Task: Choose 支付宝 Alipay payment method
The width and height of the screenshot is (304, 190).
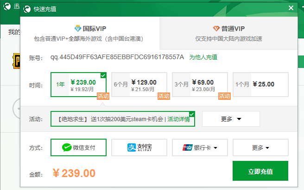Action: [x=139, y=147]
